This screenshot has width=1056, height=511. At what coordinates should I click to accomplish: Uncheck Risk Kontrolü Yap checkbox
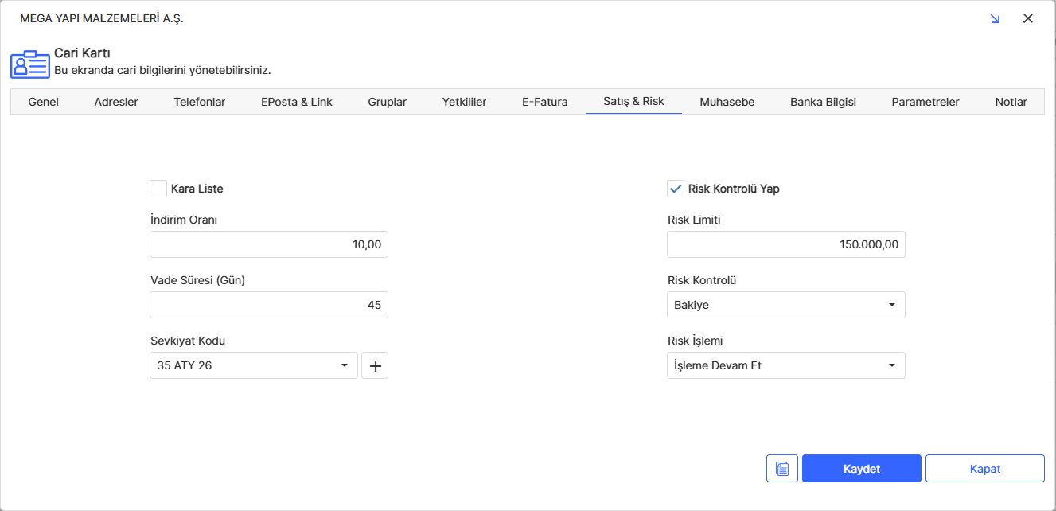[676, 189]
